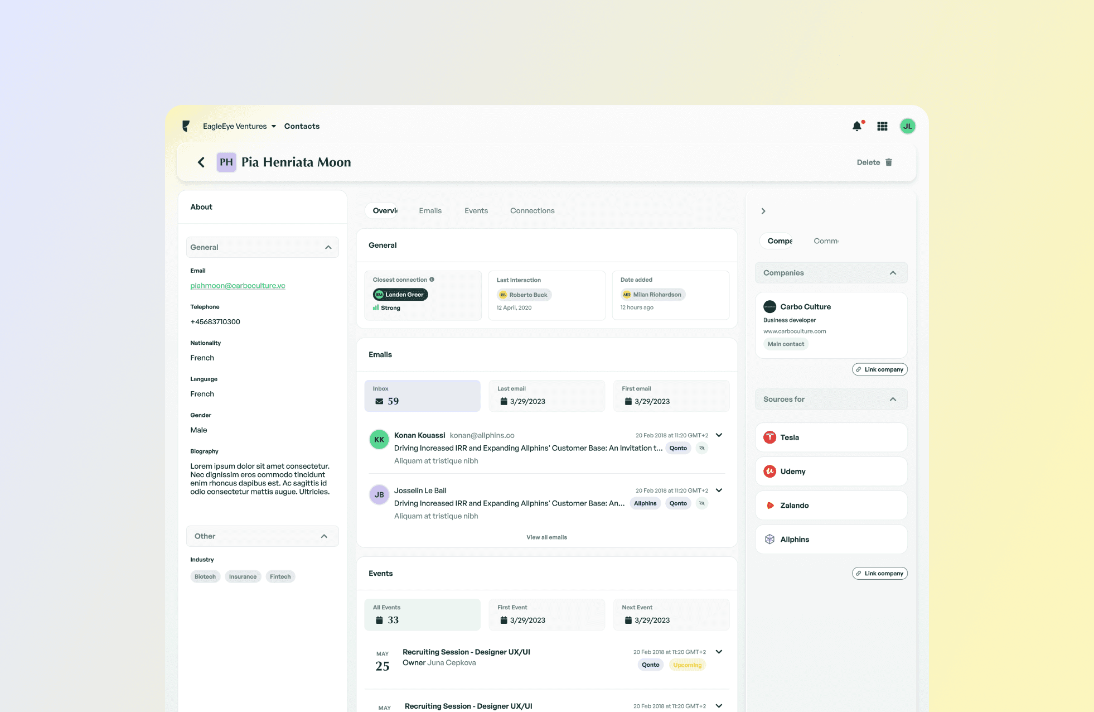Open the apps grid menu

882,127
